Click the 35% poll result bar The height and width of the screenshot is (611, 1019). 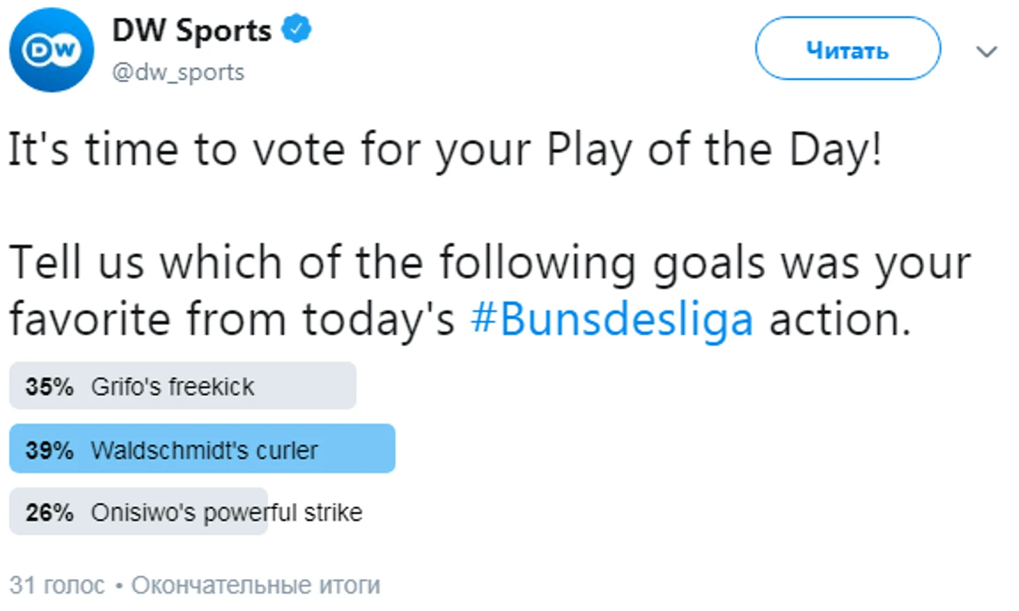(183, 386)
